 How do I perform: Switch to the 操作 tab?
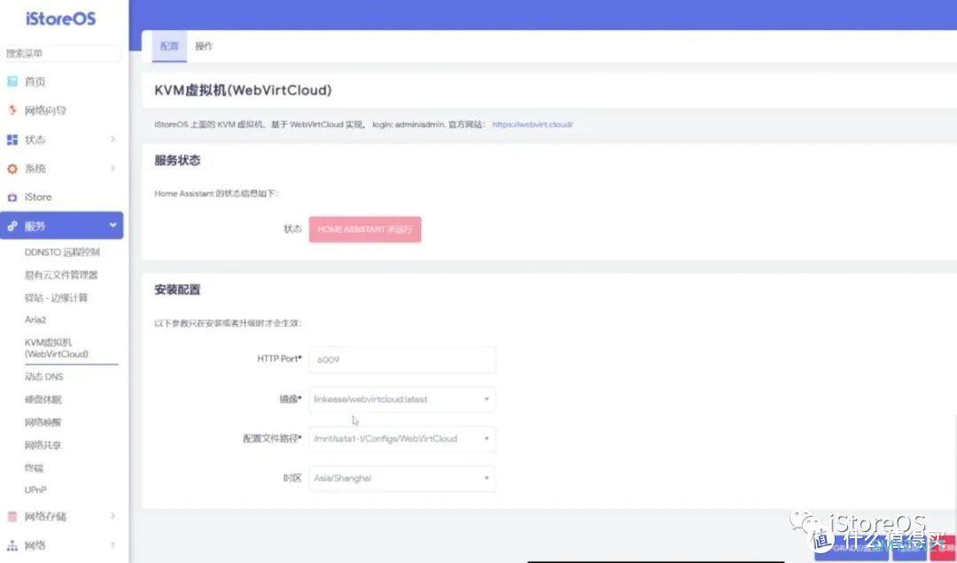pyautogui.click(x=204, y=46)
